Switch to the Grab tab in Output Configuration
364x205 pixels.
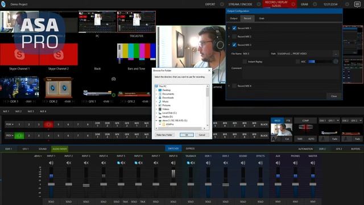coord(262,18)
